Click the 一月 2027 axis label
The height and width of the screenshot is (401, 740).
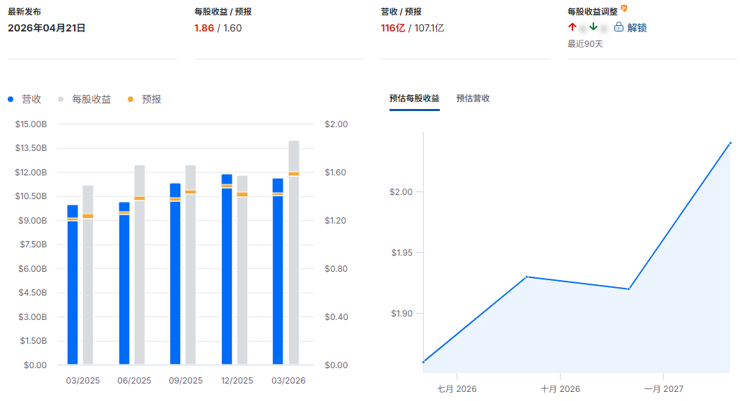coord(663,389)
